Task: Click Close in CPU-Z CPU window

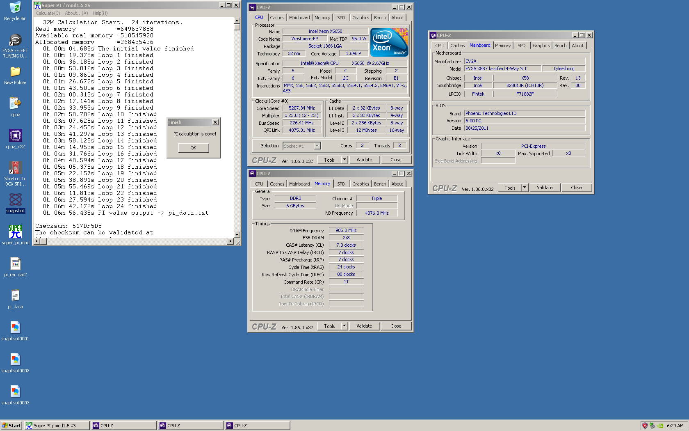Action: (x=396, y=160)
